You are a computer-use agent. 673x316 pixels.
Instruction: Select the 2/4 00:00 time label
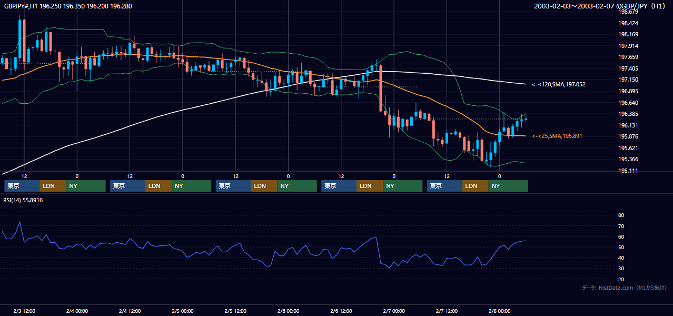point(77,311)
